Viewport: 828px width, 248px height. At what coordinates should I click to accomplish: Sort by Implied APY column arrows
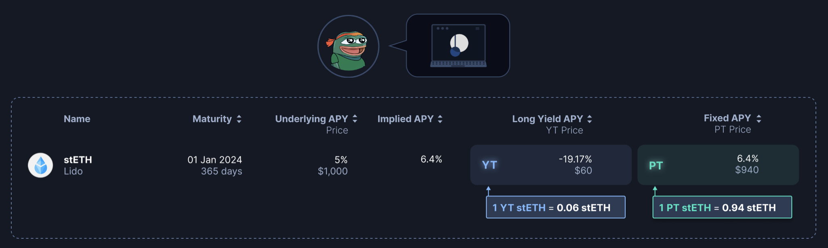tap(440, 119)
